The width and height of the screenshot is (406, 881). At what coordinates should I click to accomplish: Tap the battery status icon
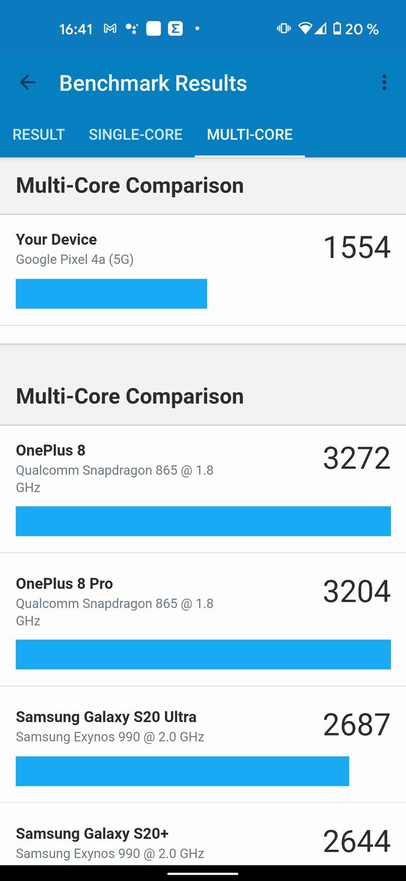(337, 28)
